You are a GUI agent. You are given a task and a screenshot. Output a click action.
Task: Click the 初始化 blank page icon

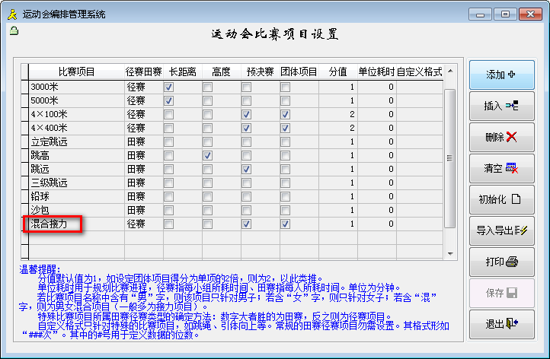(x=515, y=199)
